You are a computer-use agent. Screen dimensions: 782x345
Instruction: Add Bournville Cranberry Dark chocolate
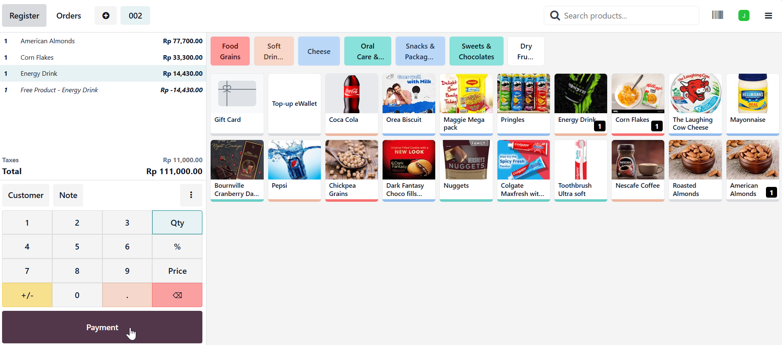coord(237,170)
